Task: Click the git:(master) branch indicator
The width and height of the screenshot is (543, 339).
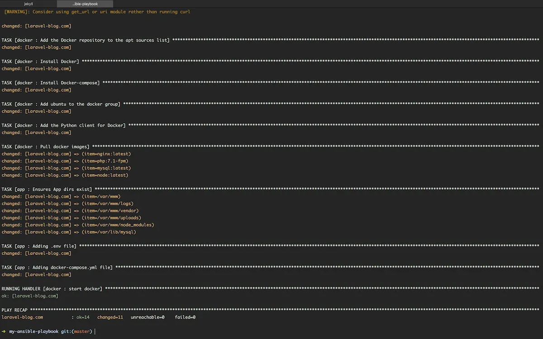Action: coord(77,331)
